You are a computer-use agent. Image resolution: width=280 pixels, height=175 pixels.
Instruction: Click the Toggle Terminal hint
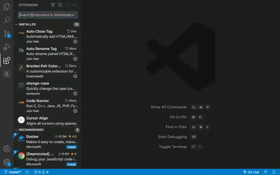point(173,146)
